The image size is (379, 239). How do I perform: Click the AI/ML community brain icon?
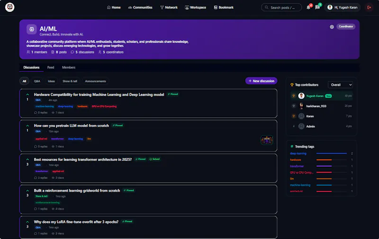pyautogui.click(x=32, y=29)
